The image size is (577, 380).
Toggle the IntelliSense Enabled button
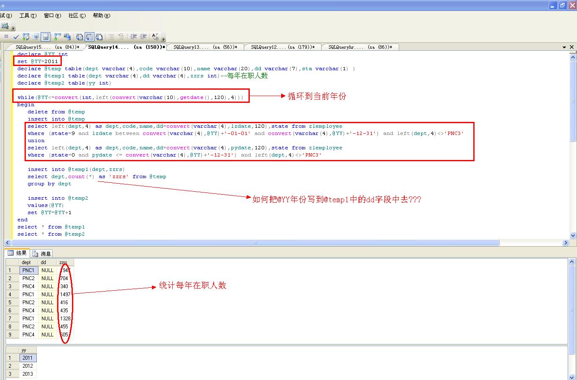click(46, 37)
